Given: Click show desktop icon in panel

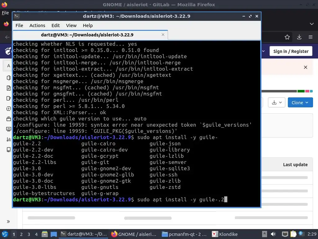Looking at the screenshot, I should (x=53, y=234).
